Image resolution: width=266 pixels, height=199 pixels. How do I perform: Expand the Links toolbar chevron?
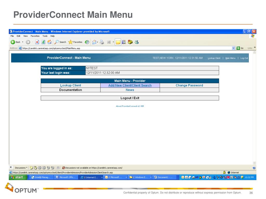tap(255, 47)
